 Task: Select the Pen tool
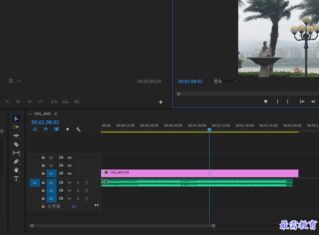click(16, 161)
